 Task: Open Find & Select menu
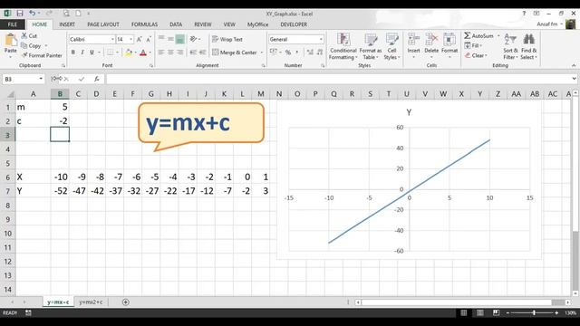pyautogui.click(x=528, y=46)
